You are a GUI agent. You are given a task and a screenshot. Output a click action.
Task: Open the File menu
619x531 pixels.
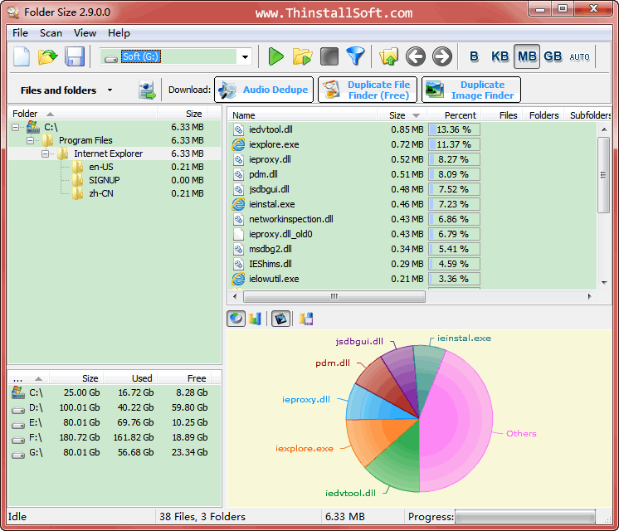20,32
